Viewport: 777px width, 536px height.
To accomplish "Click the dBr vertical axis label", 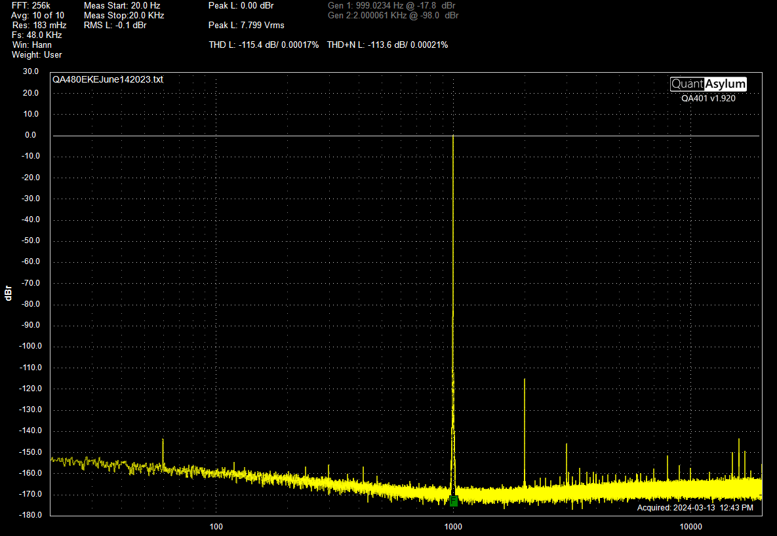I will (x=7, y=293).
